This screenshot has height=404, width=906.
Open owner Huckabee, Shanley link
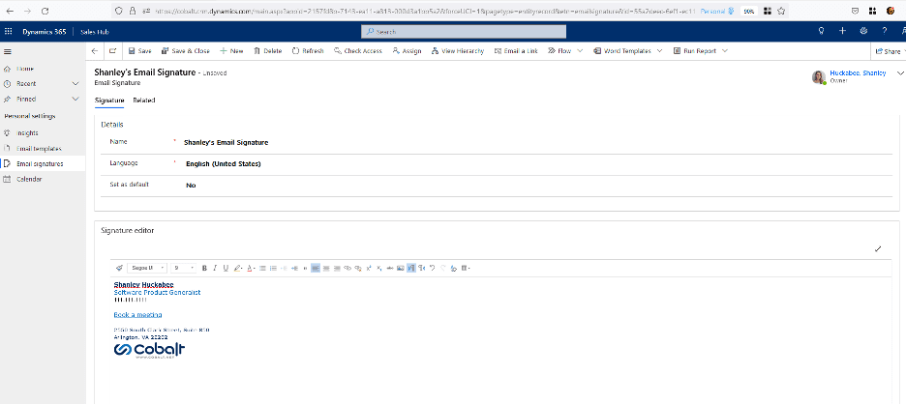(x=858, y=73)
